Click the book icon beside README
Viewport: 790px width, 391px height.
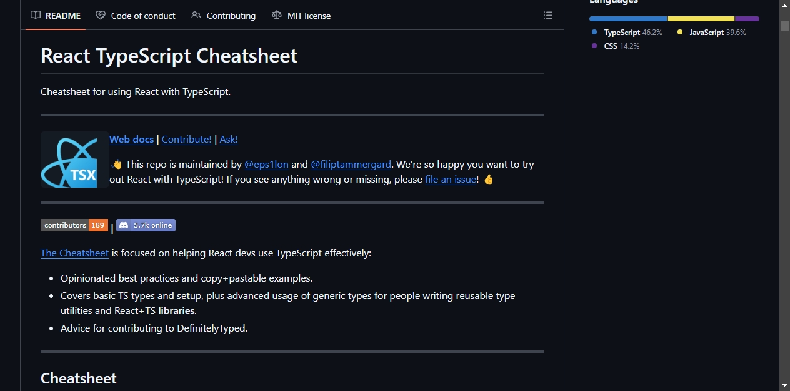[x=36, y=15]
